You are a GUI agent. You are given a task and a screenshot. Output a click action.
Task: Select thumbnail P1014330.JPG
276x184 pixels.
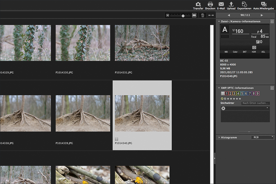[83, 43]
